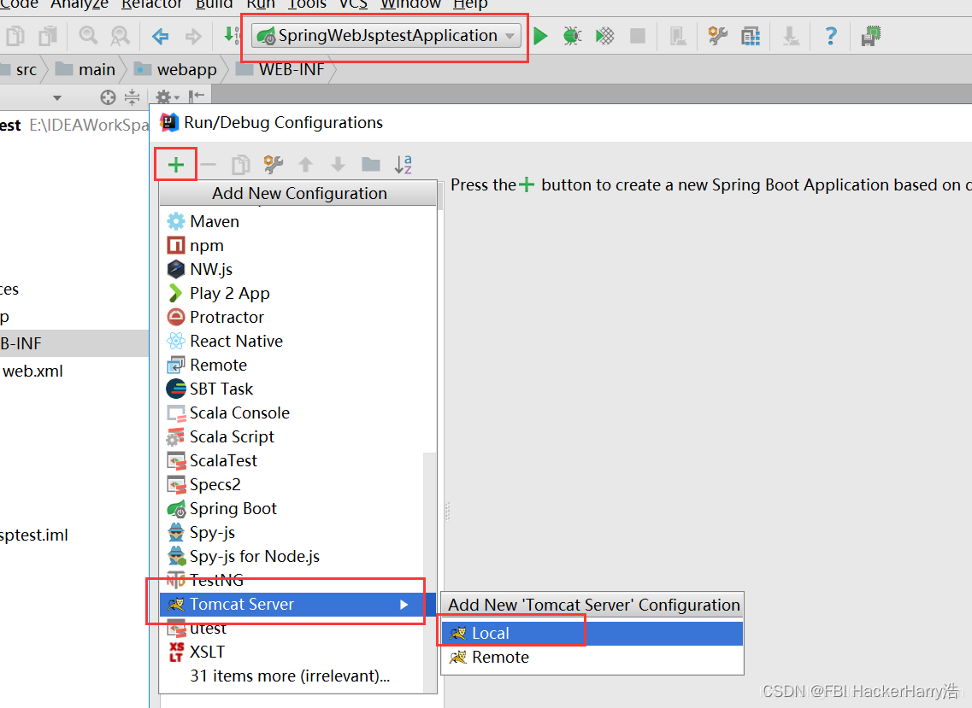The width and height of the screenshot is (972, 708).
Task: Click the main breadcrumb folder
Action: point(85,69)
